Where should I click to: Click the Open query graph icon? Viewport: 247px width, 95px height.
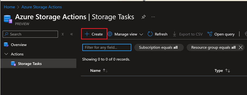209,34
